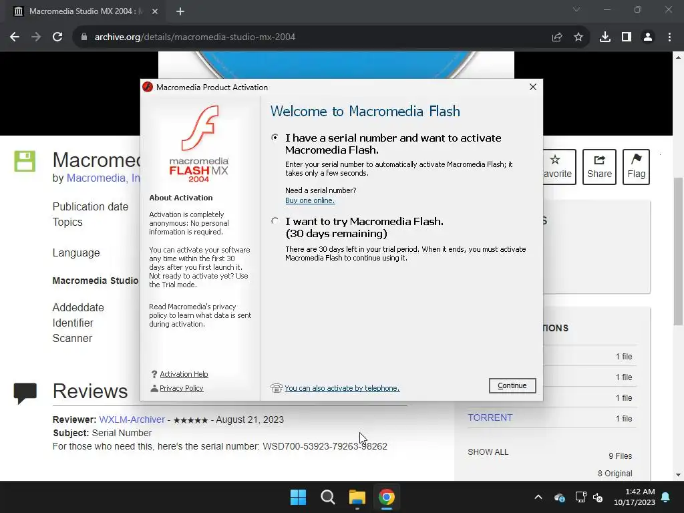The image size is (684, 513).
Task: Click the Share button on archive page
Action: (x=599, y=166)
